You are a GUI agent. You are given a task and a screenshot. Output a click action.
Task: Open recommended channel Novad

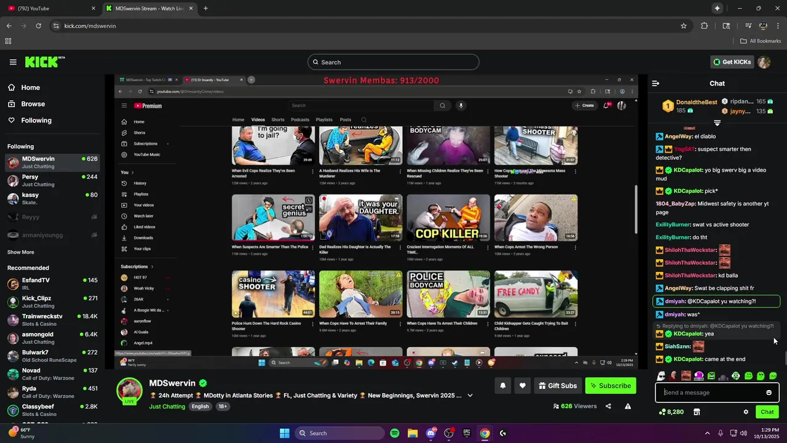(52, 374)
